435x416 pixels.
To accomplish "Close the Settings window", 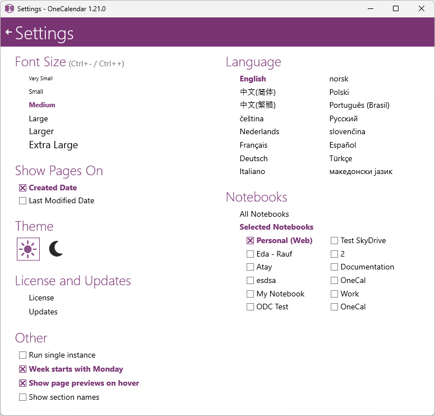I will click(x=422, y=8).
